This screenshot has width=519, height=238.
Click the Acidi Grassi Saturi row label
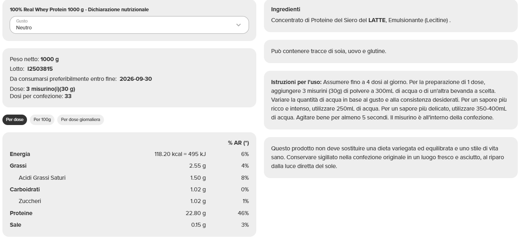coord(42,178)
